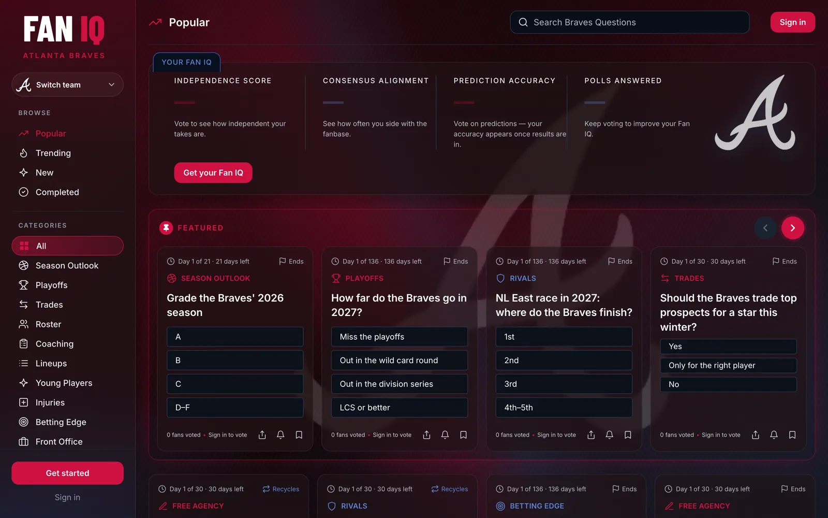The image size is (828, 518).
Task: Click the Your Fan IQ tab
Action: (187, 62)
